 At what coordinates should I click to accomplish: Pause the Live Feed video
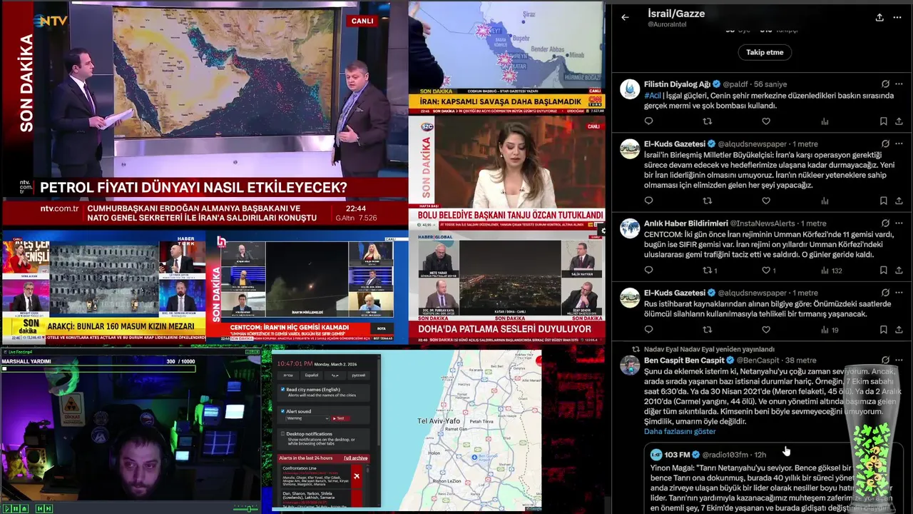14,508
